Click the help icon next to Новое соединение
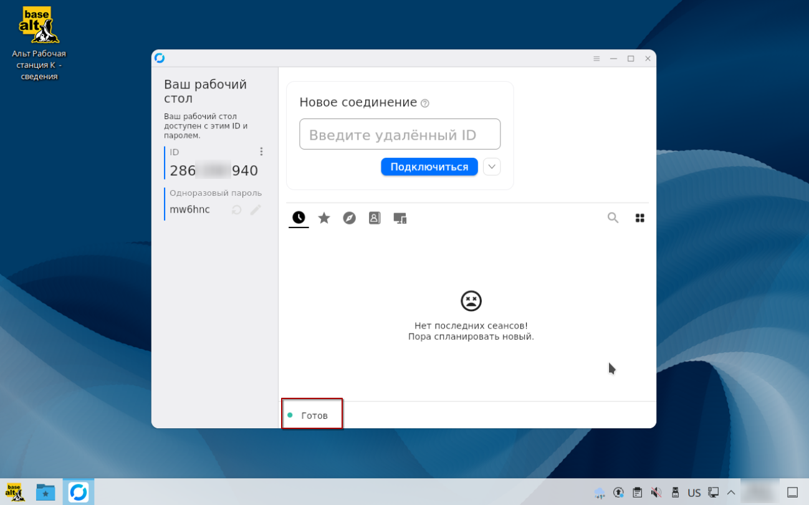This screenshot has height=505, width=809. click(425, 103)
